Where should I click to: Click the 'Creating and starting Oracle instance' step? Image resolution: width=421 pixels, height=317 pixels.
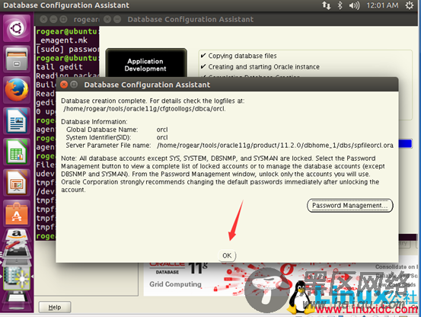pos(263,66)
